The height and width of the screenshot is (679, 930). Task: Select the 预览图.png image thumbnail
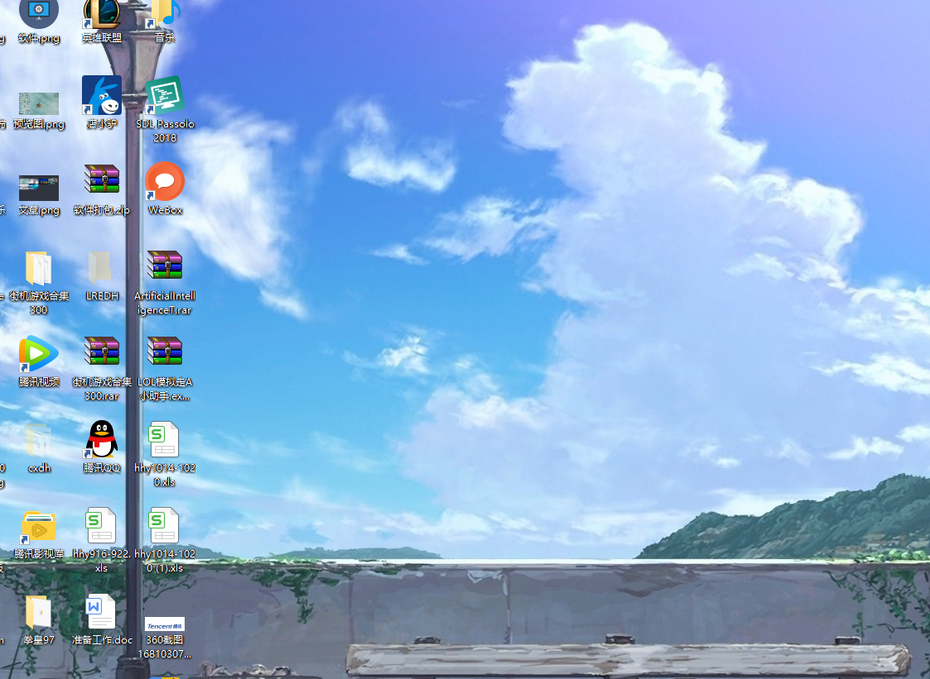click(x=39, y=103)
